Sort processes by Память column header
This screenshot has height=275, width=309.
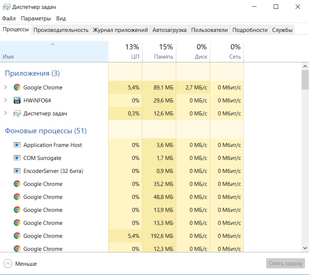[159, 52]
